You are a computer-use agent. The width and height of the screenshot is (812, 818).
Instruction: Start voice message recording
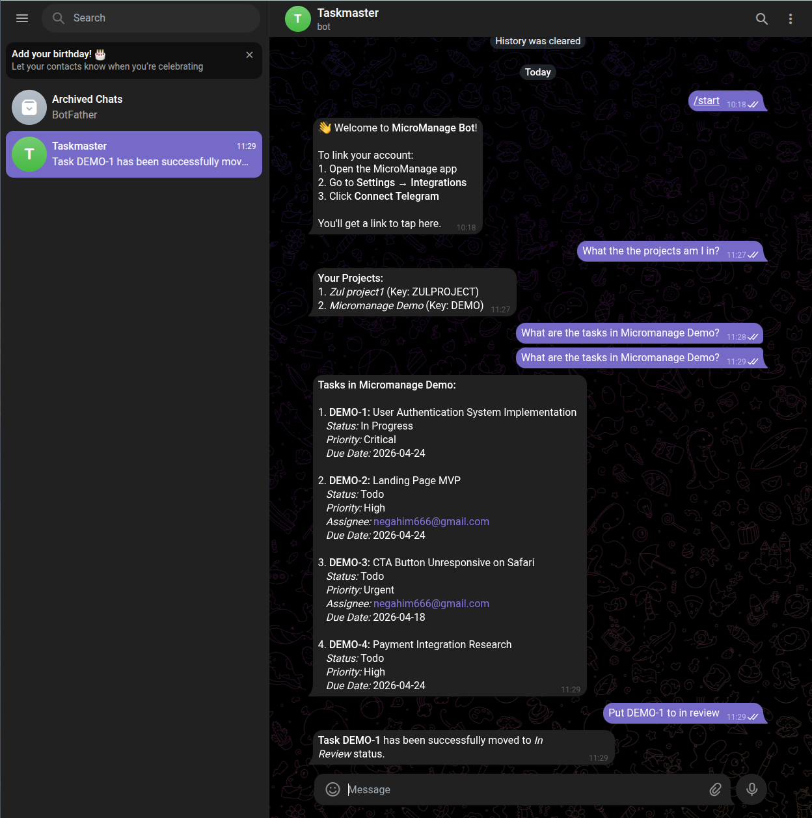pyautogui.click(x=751, y=789)
